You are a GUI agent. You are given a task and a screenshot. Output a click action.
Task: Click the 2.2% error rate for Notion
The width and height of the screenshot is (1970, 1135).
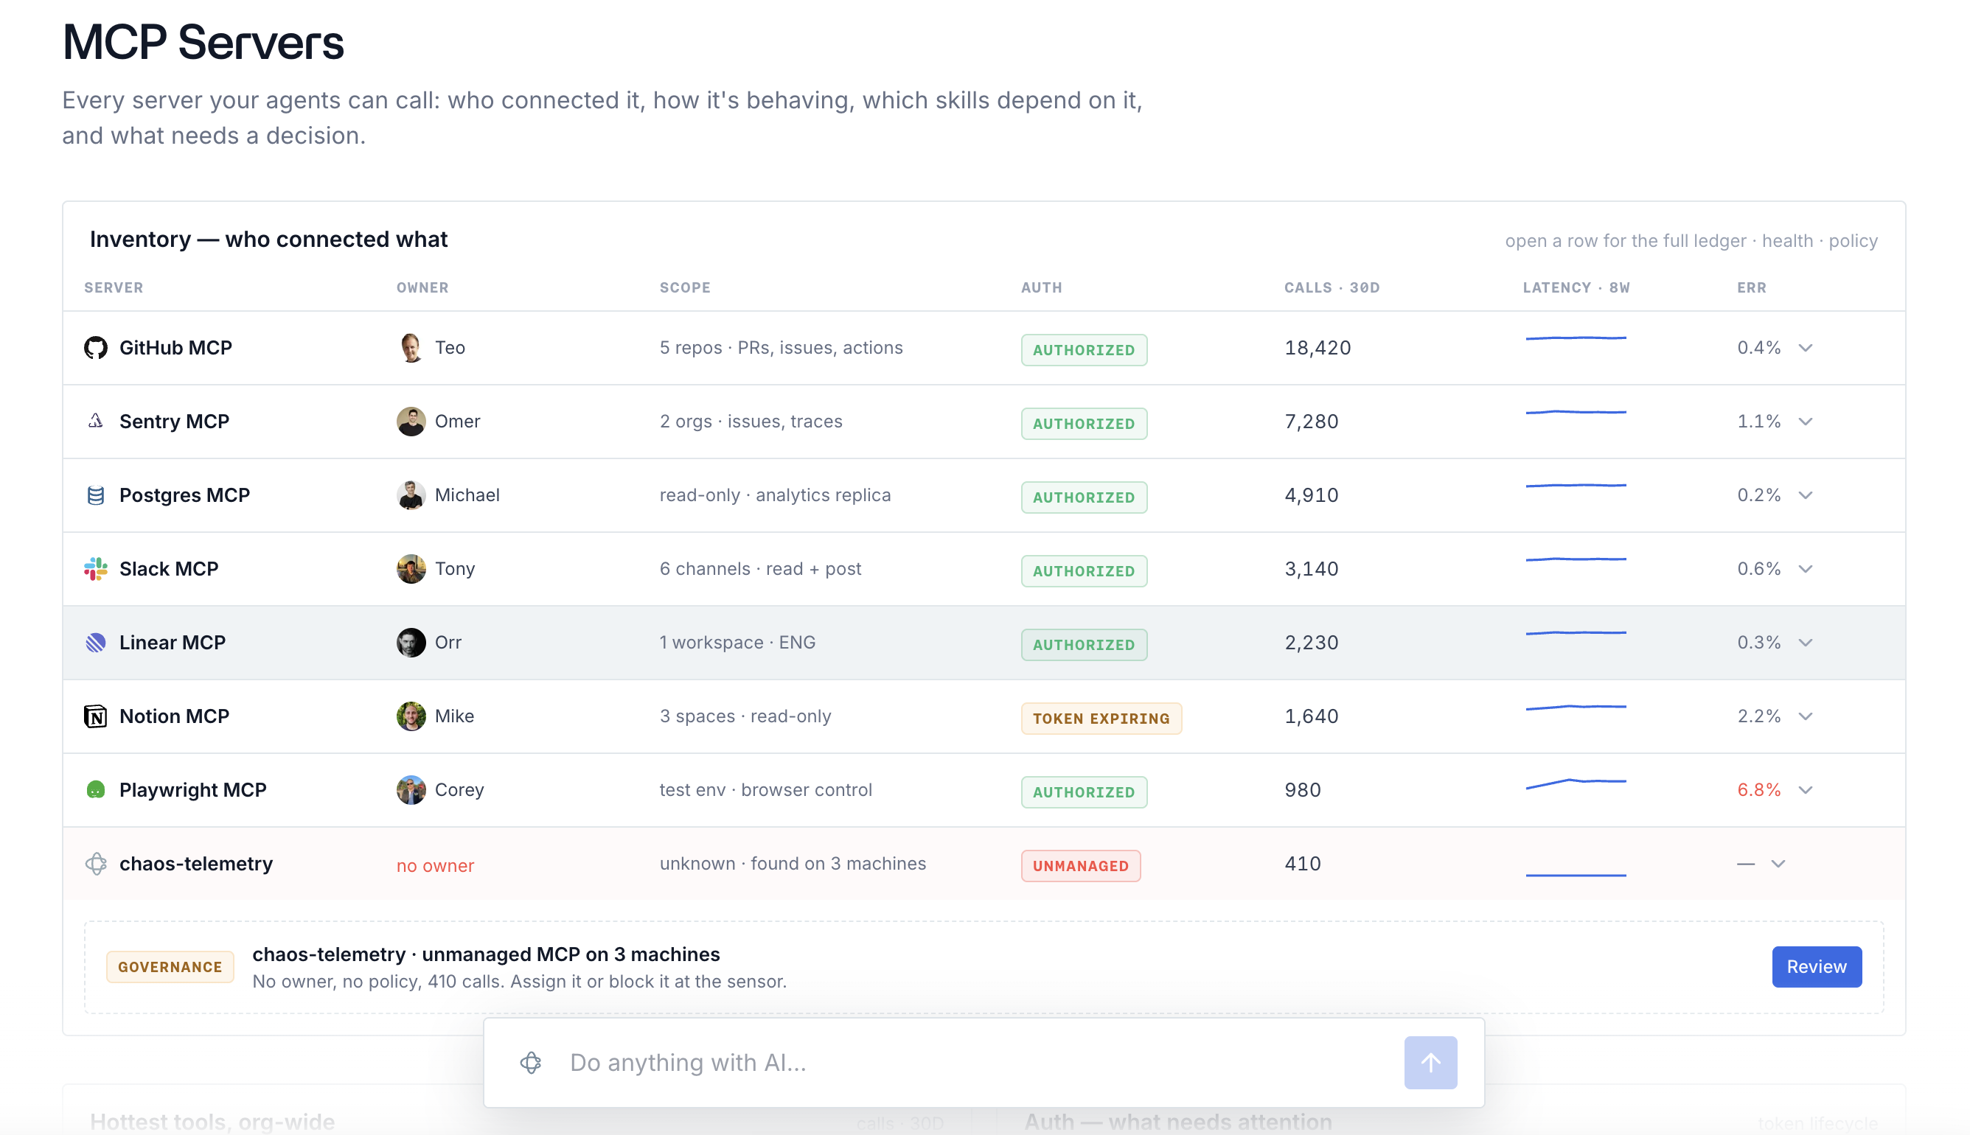[1758, 716]
